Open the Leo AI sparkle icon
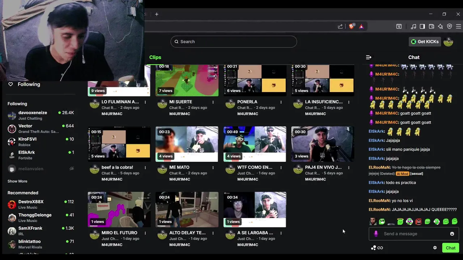Viewport: 463px width, 260px height. click(440, 26)
